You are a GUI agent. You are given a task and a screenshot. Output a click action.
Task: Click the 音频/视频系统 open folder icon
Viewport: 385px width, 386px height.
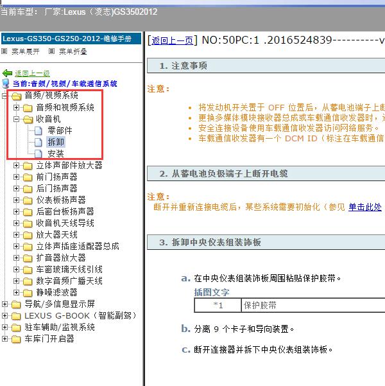pyautogui.click(x=16, y=96)
